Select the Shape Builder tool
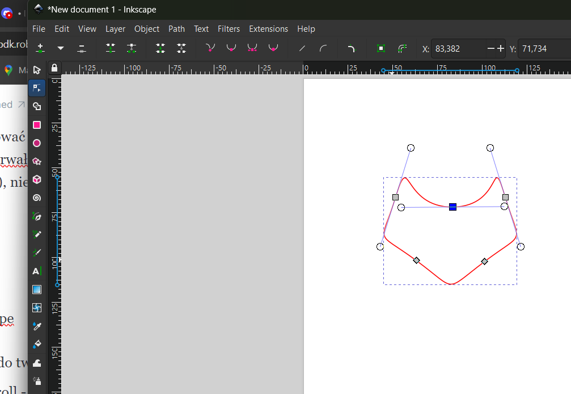 point(37,106)
